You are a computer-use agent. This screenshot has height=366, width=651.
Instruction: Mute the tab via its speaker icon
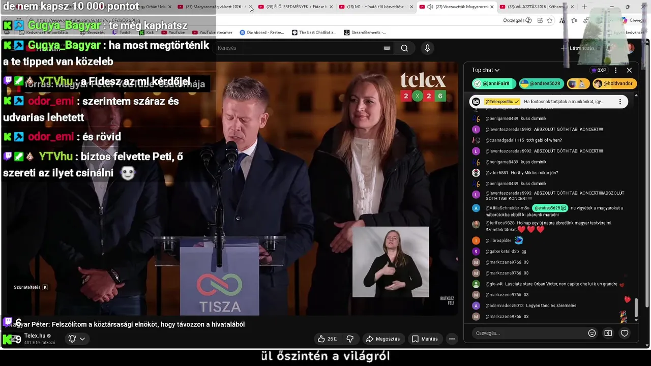pyautogui.click(x=430, y=7)
